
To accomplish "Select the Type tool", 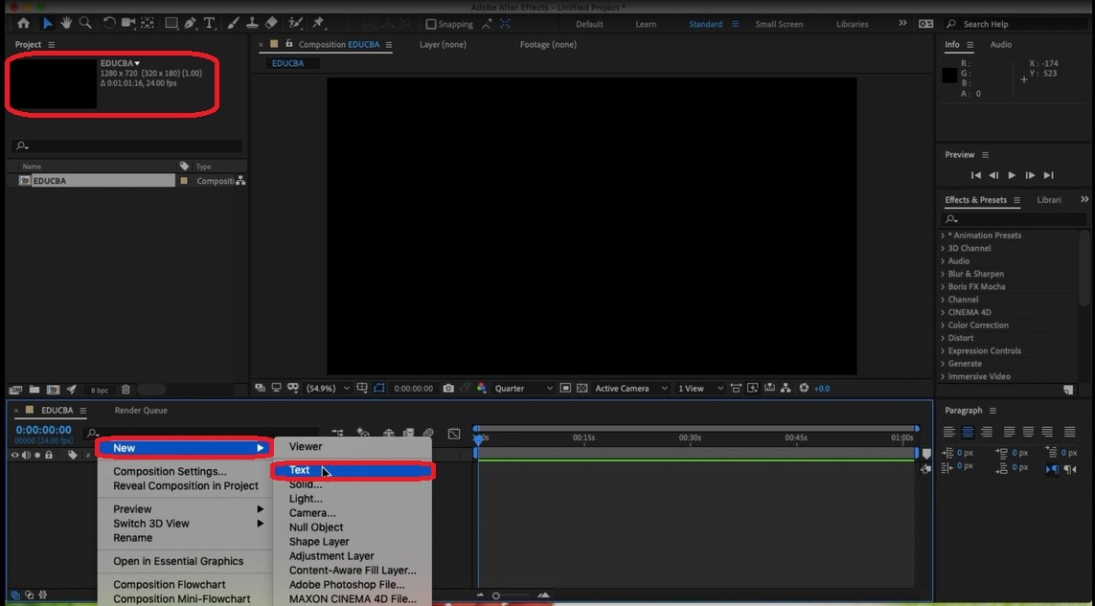I will click(209, 23).
